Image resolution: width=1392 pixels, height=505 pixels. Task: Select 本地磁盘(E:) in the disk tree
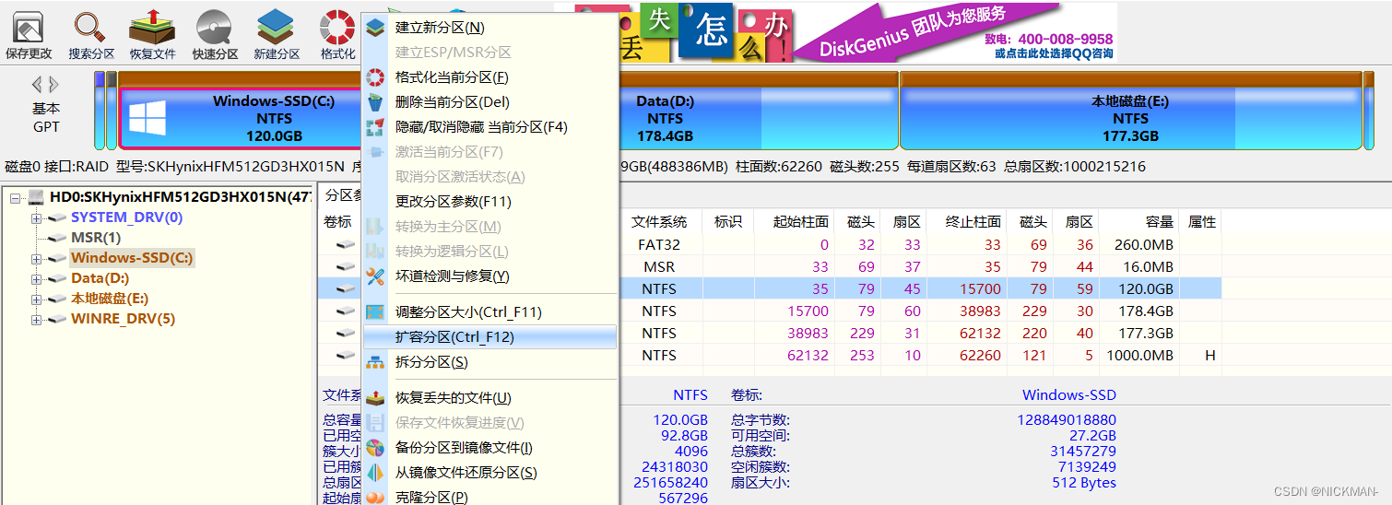tap(110, 299)
